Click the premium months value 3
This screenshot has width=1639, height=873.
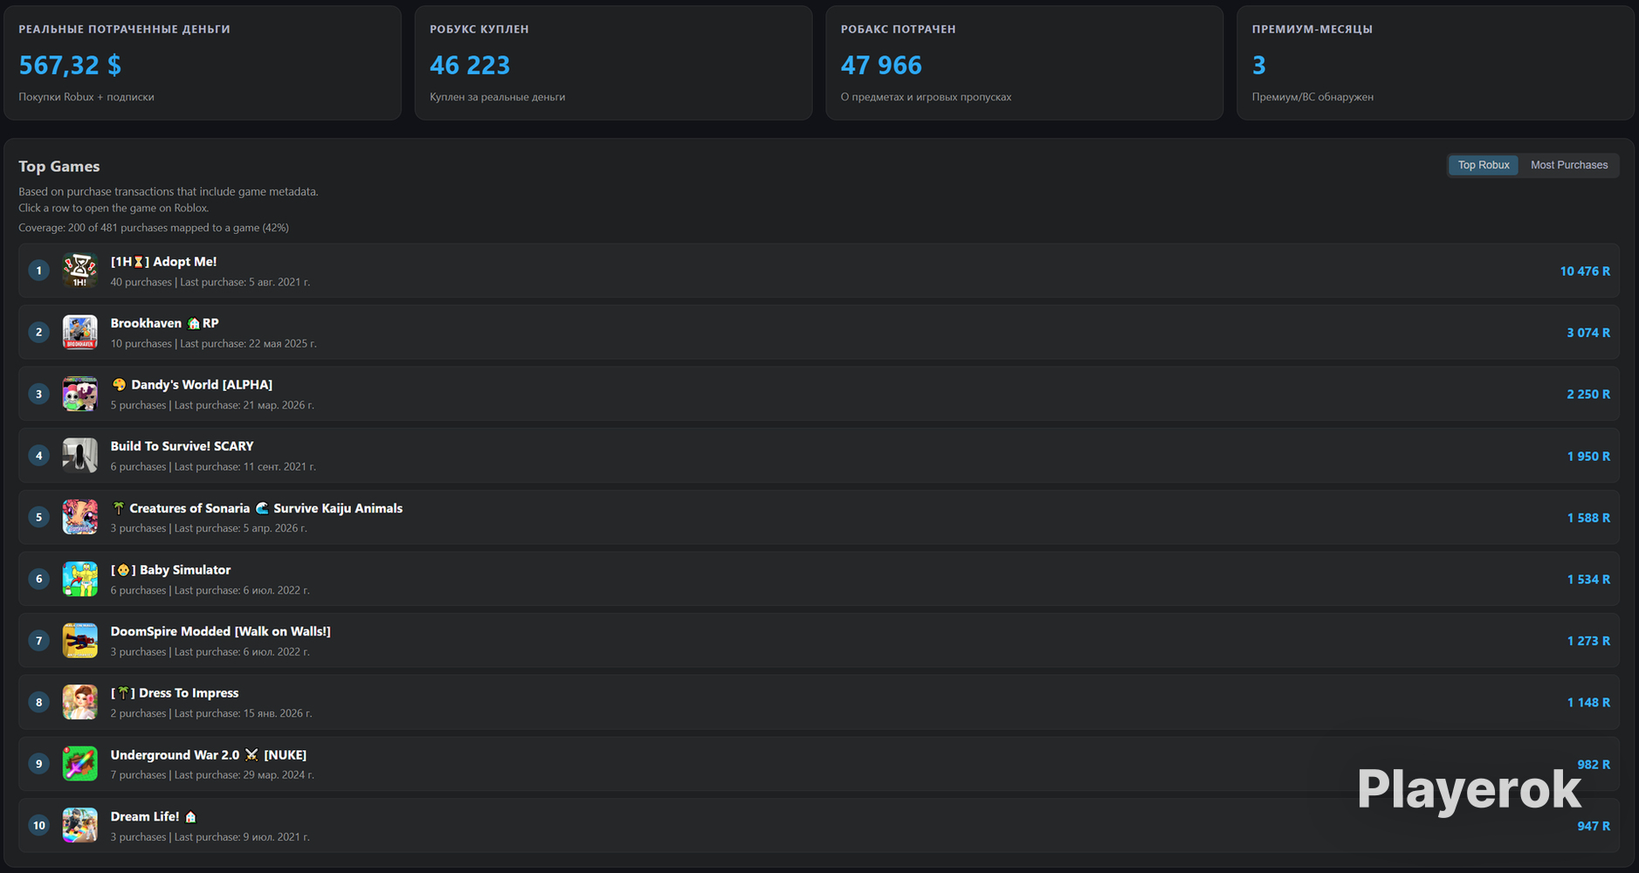coord(1258,65)
